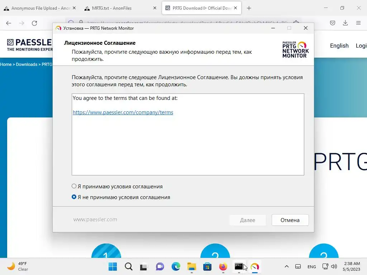
Task: Open the paessler.com/company/terms link
Action: [123, 112]
